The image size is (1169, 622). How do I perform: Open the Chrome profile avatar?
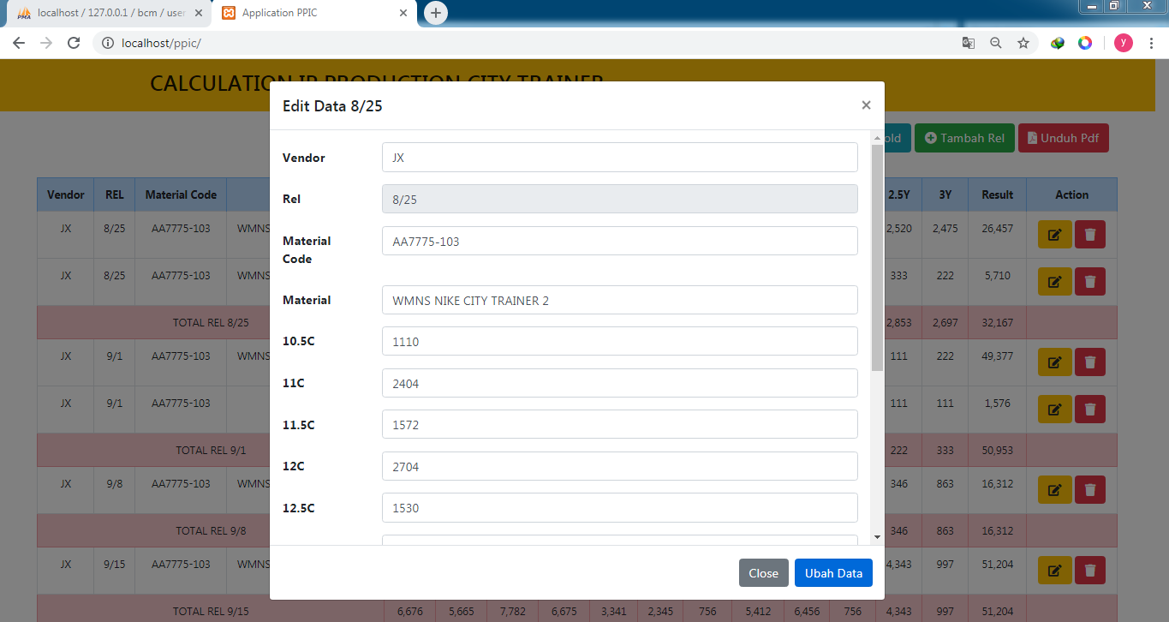(1123, 43)
